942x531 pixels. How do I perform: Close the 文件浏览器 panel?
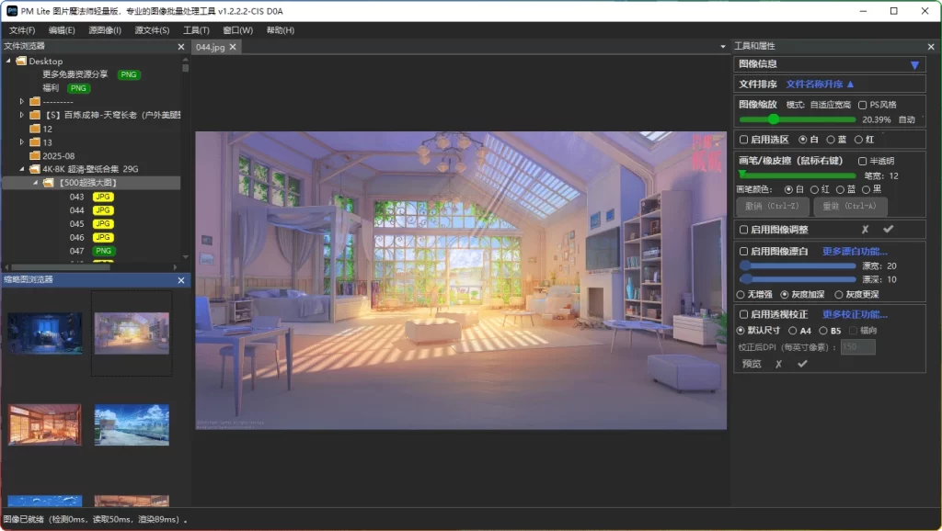181,47
